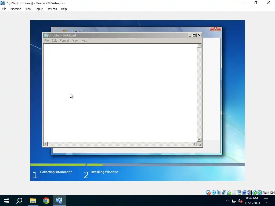Click Installing Windows progress bar
The height and width of the screenshot is (206, 275).
tap(165, 165)
